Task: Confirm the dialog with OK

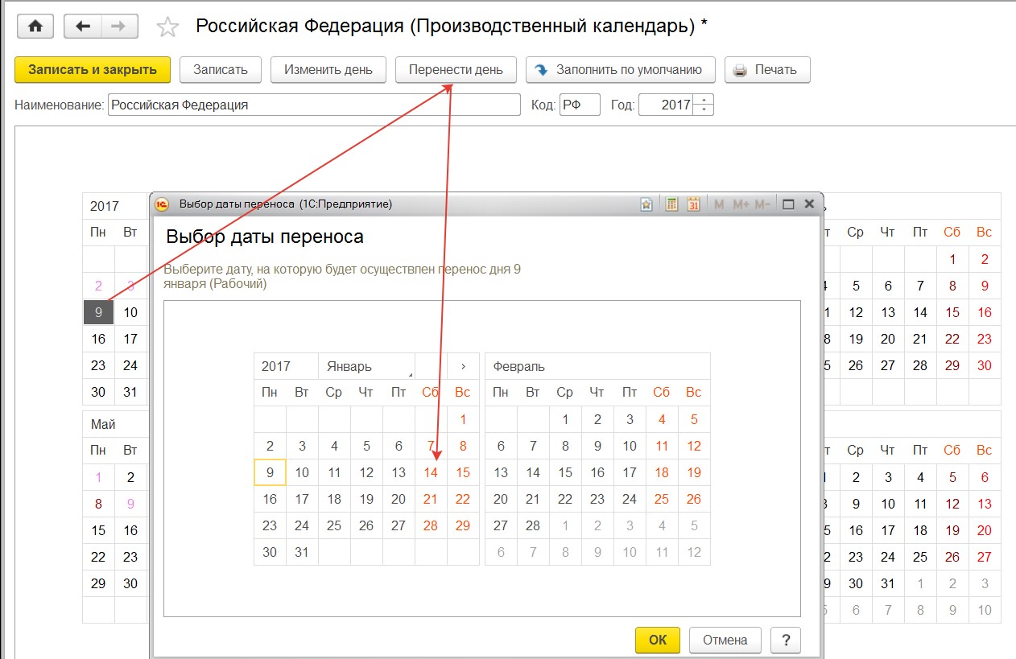Action: point(658,640)
